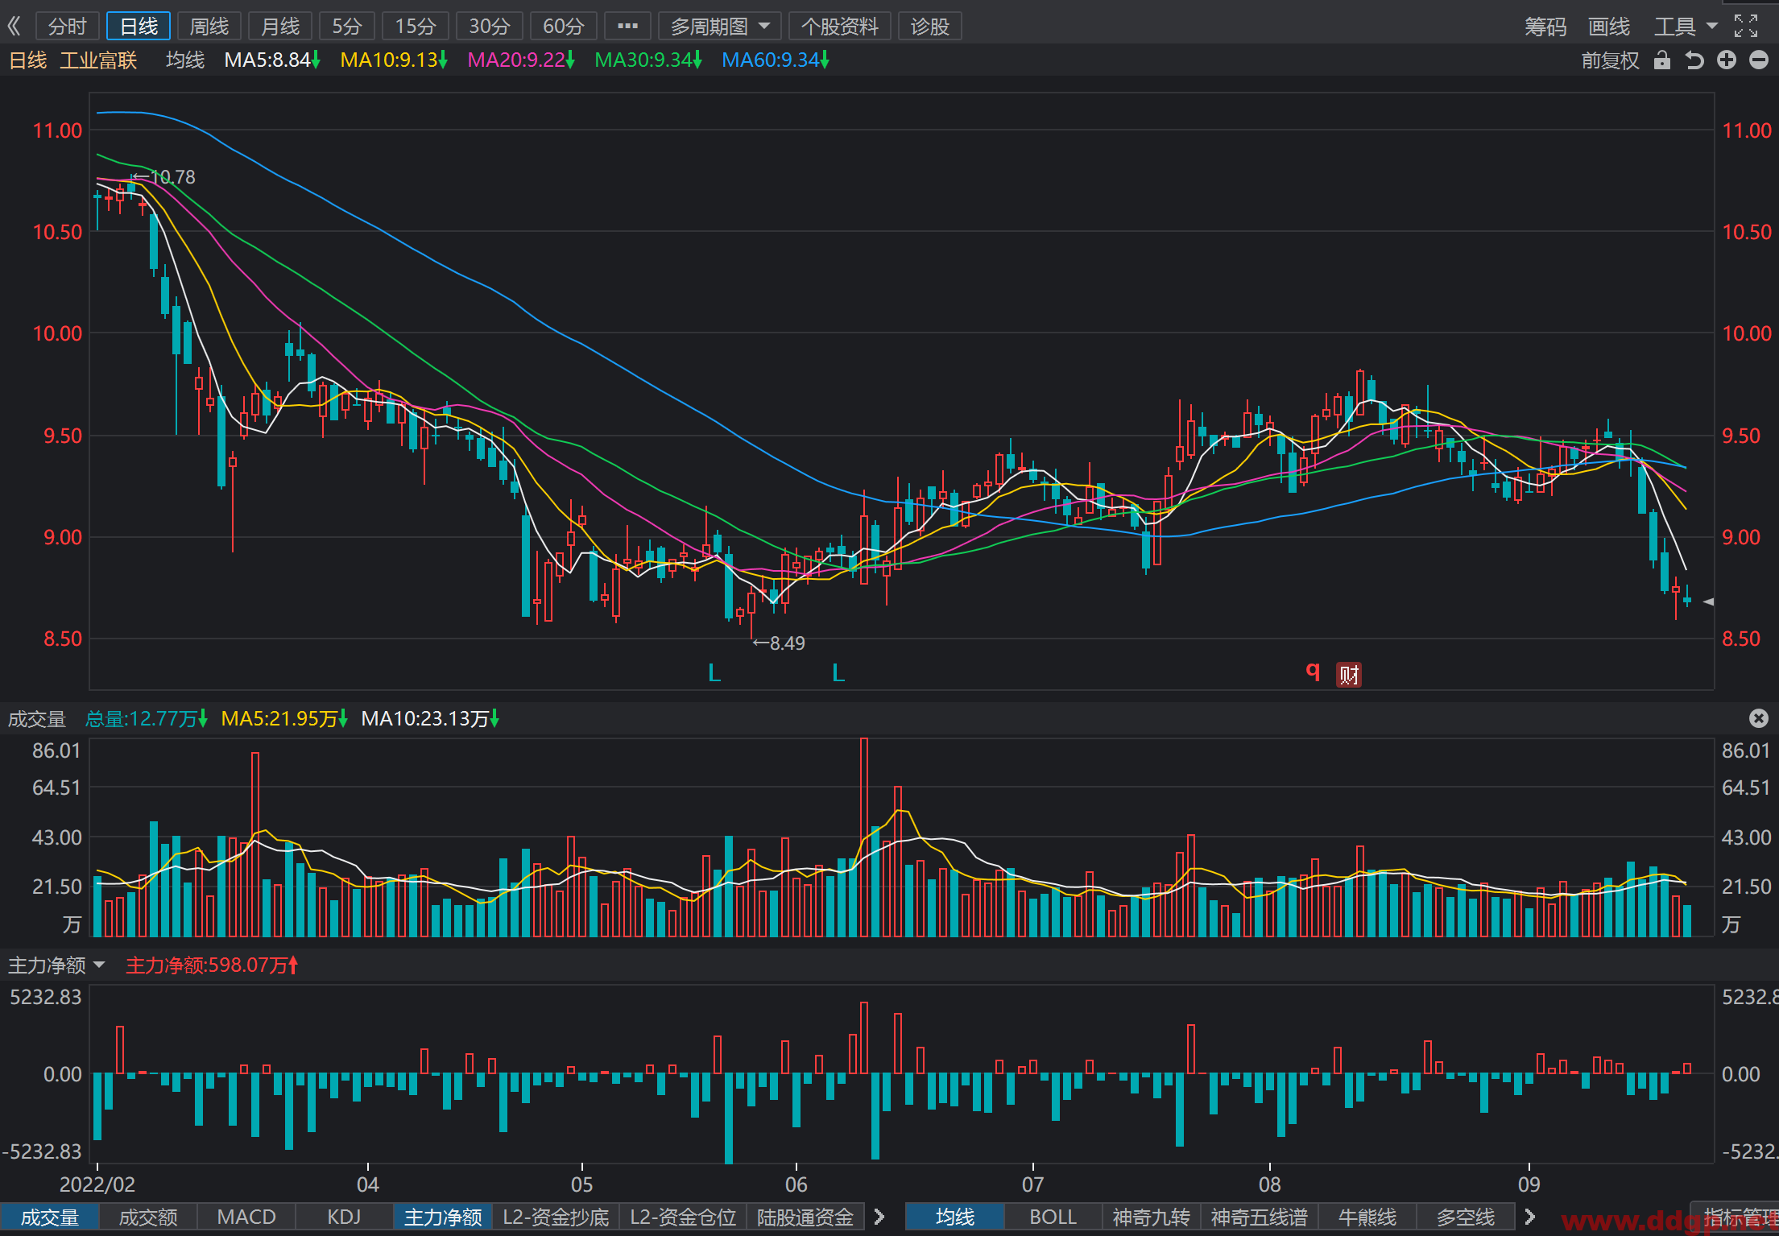
Task: Close the 成交量 volume panel
Action: pos(1759,718)
